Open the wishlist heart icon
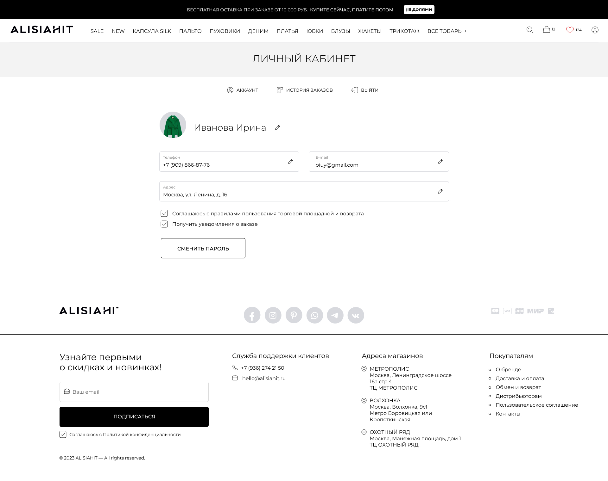Viewport: 608px width, 481px height. 570,30
